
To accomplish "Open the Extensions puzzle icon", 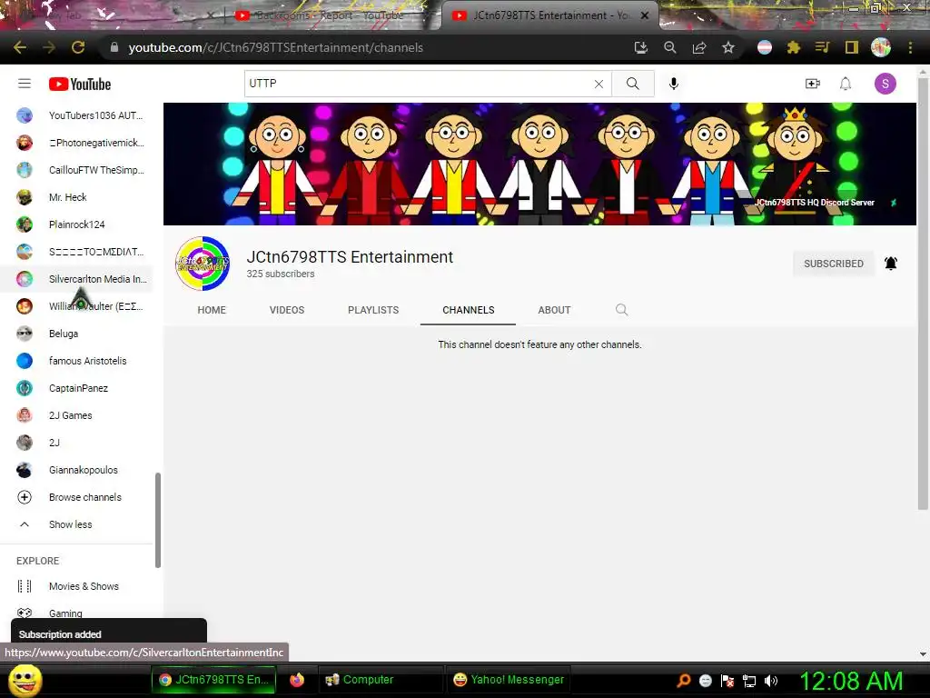I will click(794, 47).
